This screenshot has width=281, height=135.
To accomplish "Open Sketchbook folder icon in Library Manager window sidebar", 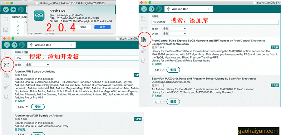I will pyautogui.click(x=144, y=18).
